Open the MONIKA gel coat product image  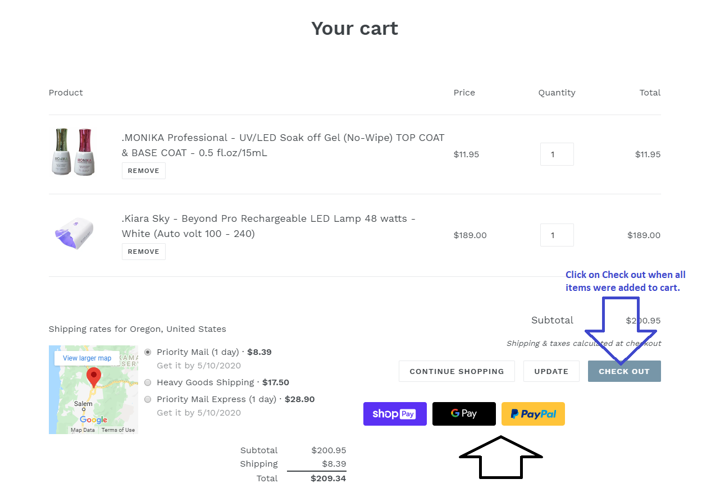point(72,152)
